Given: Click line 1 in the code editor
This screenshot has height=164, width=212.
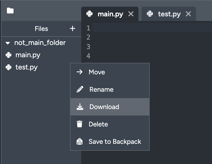Looking at the screenshot, I should coord(151,28).
